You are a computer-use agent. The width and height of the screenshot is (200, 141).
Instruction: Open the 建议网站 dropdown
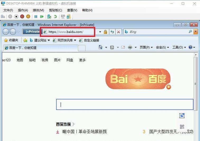coord(40,40)
